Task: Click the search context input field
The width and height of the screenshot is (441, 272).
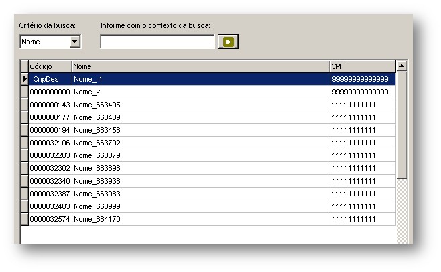Action: pyautogui.click(x=157, y=42)
